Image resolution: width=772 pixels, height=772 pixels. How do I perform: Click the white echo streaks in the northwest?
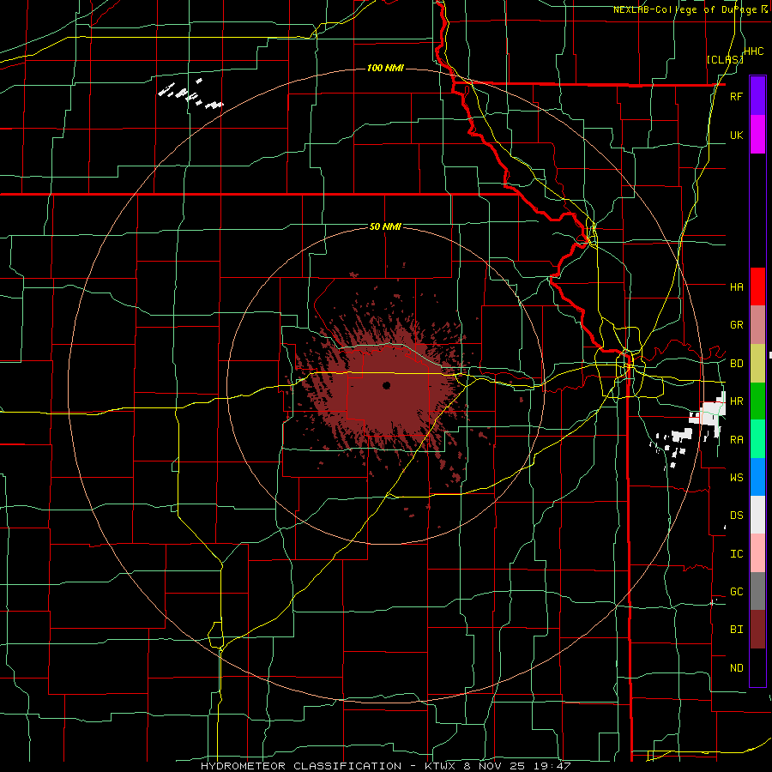[x=190, y=93]
